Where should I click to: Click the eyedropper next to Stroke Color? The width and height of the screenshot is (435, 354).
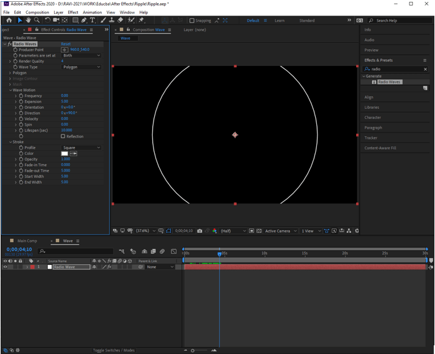(73, 154)
